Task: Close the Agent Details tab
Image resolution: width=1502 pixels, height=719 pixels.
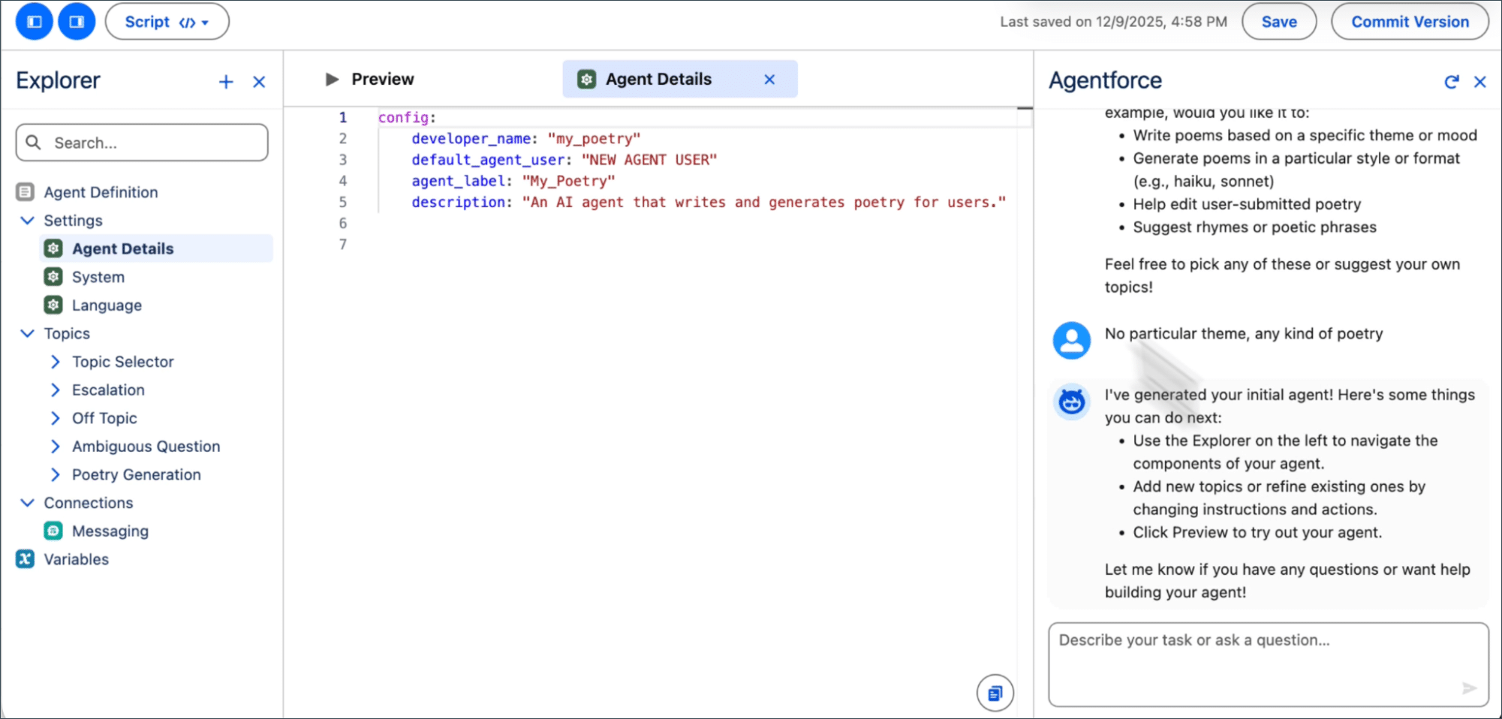Action: (x=769, y=80)
